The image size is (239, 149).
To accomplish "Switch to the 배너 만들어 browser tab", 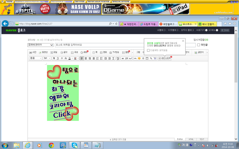I will 207,24.
